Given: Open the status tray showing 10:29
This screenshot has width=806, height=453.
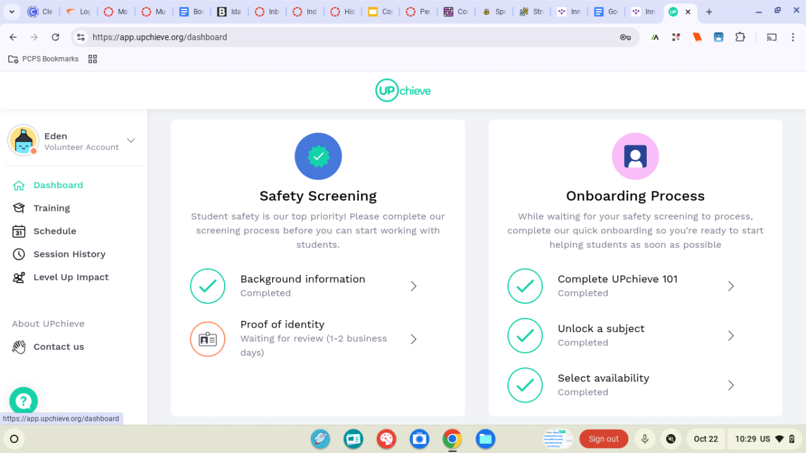Looking at the screenshot, I should click(765, 439).
